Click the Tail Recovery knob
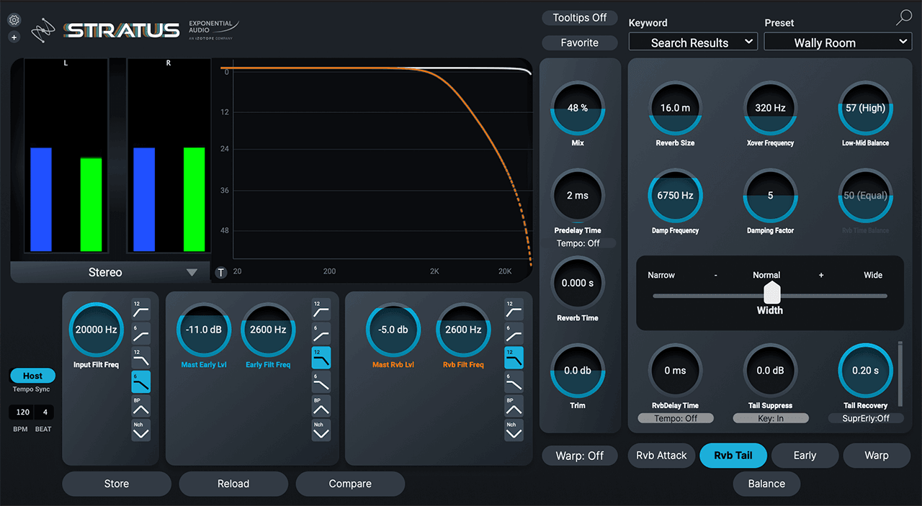Image resolution: width=922 pixels, height=506 pixels. coord(866,371)
